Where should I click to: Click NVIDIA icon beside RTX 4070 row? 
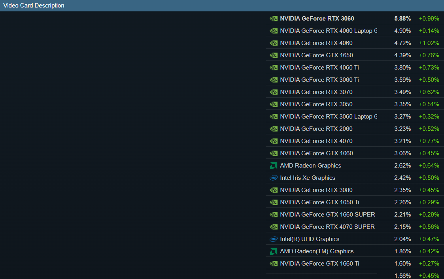click(x=274, y=141)
